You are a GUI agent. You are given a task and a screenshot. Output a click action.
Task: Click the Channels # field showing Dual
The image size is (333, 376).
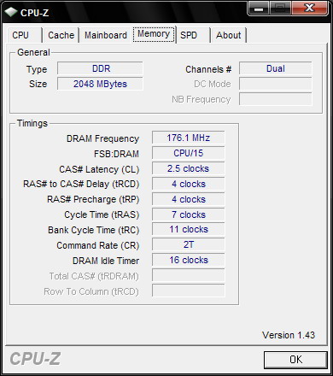tap(276, 68)
